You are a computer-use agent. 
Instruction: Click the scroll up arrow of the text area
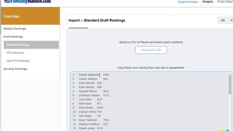(230, 74)
